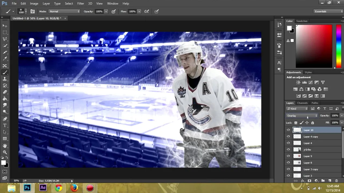Open the Brush panel toggle icon
The height and width of the screenshot is (193, 344).
coord(33,12)
